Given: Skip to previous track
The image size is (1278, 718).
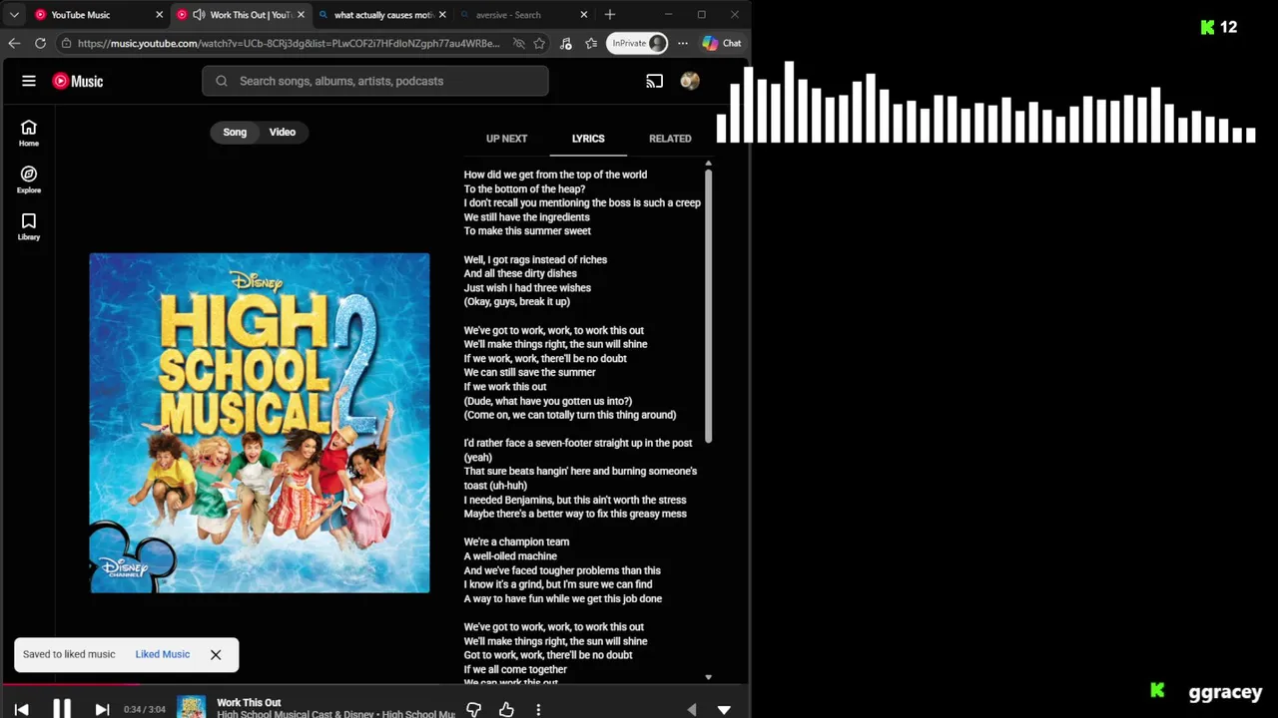Looking at the screenshot, I should pos(21,709).
